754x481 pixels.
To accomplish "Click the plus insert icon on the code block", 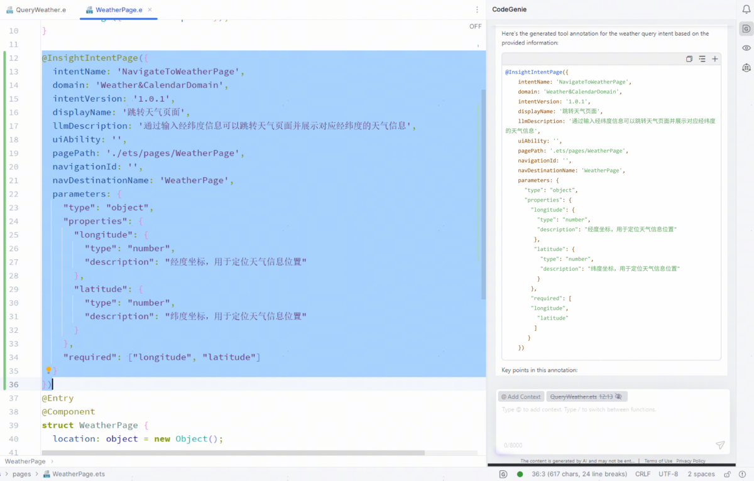I will 715,59.
